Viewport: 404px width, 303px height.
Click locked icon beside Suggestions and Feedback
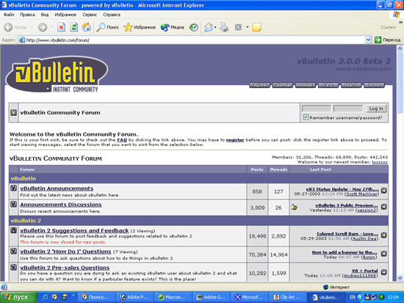coord(14,230)
